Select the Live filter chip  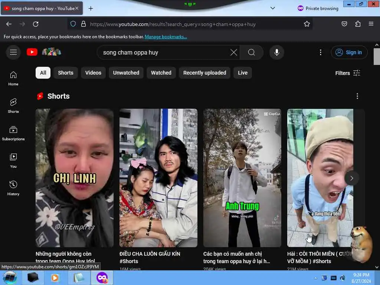pyautogui.click(x=243, y=73)
